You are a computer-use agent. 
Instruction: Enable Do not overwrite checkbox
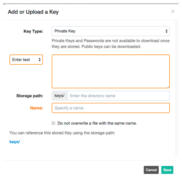click(53, 123)
